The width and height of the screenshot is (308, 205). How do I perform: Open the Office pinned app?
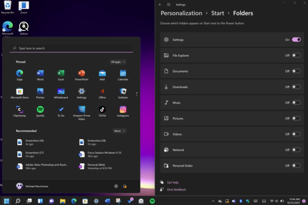102,93
